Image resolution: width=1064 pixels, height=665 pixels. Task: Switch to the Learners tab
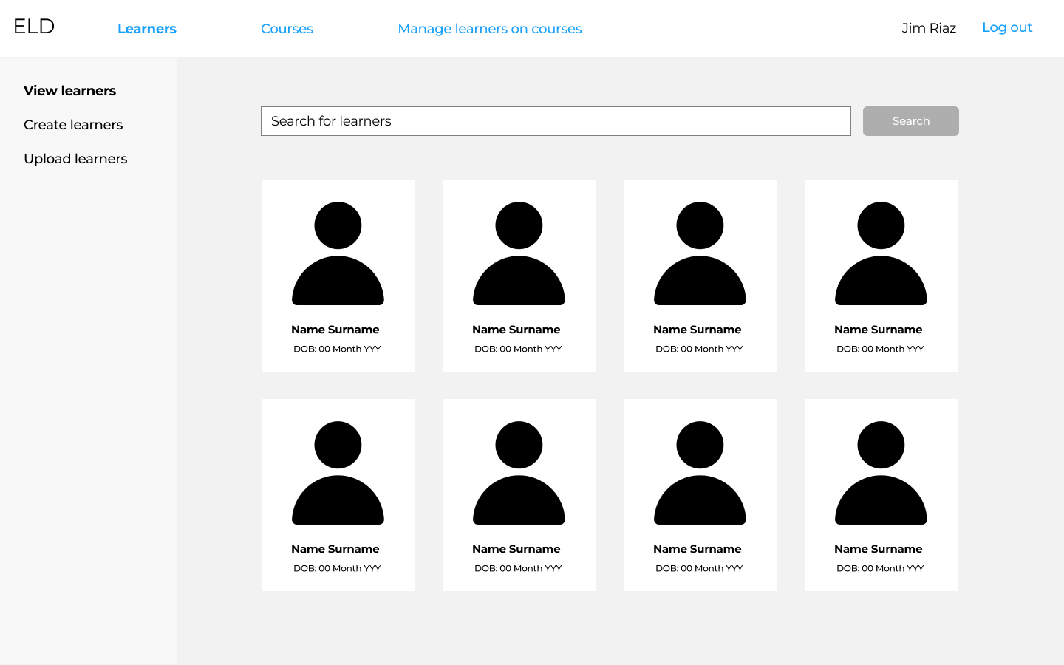coord(146,29)
